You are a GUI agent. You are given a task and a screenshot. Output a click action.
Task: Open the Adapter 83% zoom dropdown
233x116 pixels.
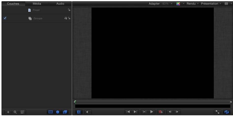coord(161,4)
